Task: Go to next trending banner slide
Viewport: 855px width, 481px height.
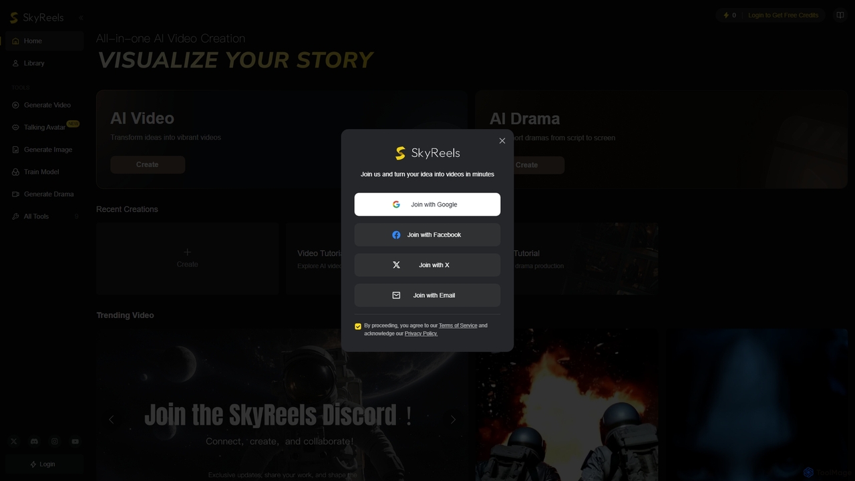Action: click(453, 420)
